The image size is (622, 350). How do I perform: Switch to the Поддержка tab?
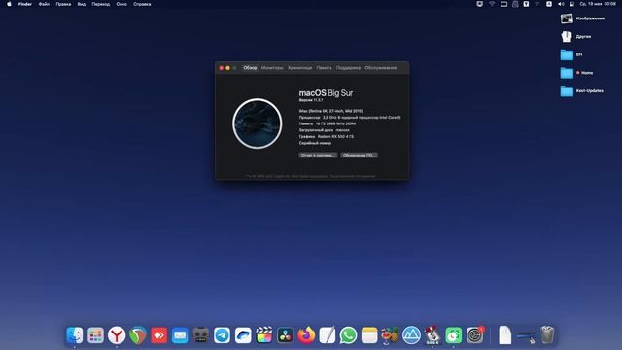(348, 68)
